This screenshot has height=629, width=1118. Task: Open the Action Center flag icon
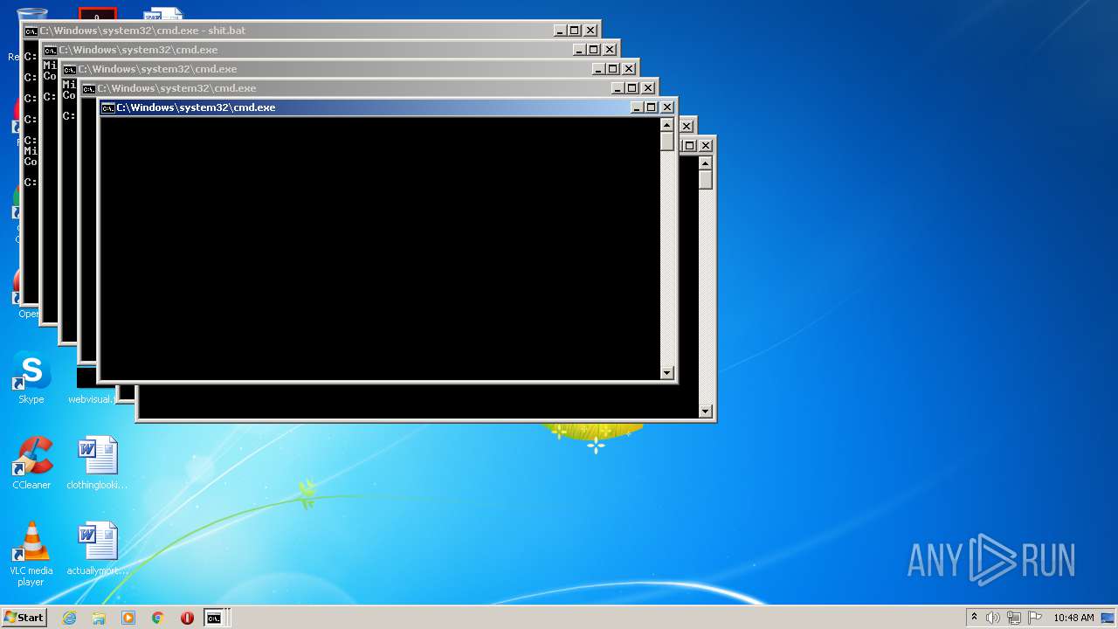coord(1035,618)
